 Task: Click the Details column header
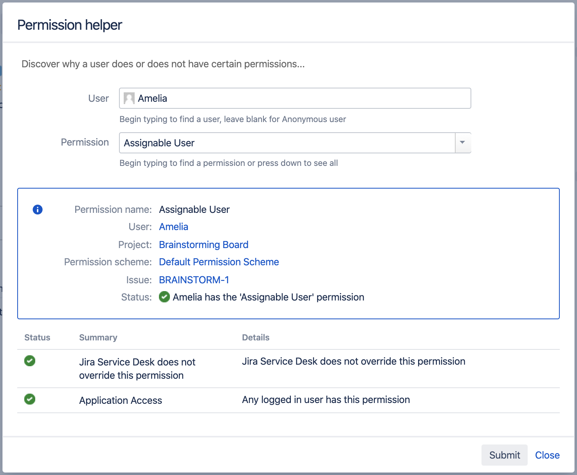256,337
